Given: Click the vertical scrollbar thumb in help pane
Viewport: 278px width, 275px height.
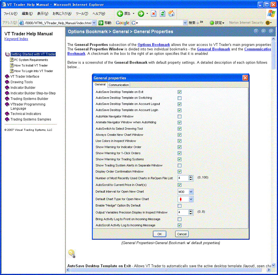Looking at the screenshot, I should pyautogui.click(x=273, y=55).
